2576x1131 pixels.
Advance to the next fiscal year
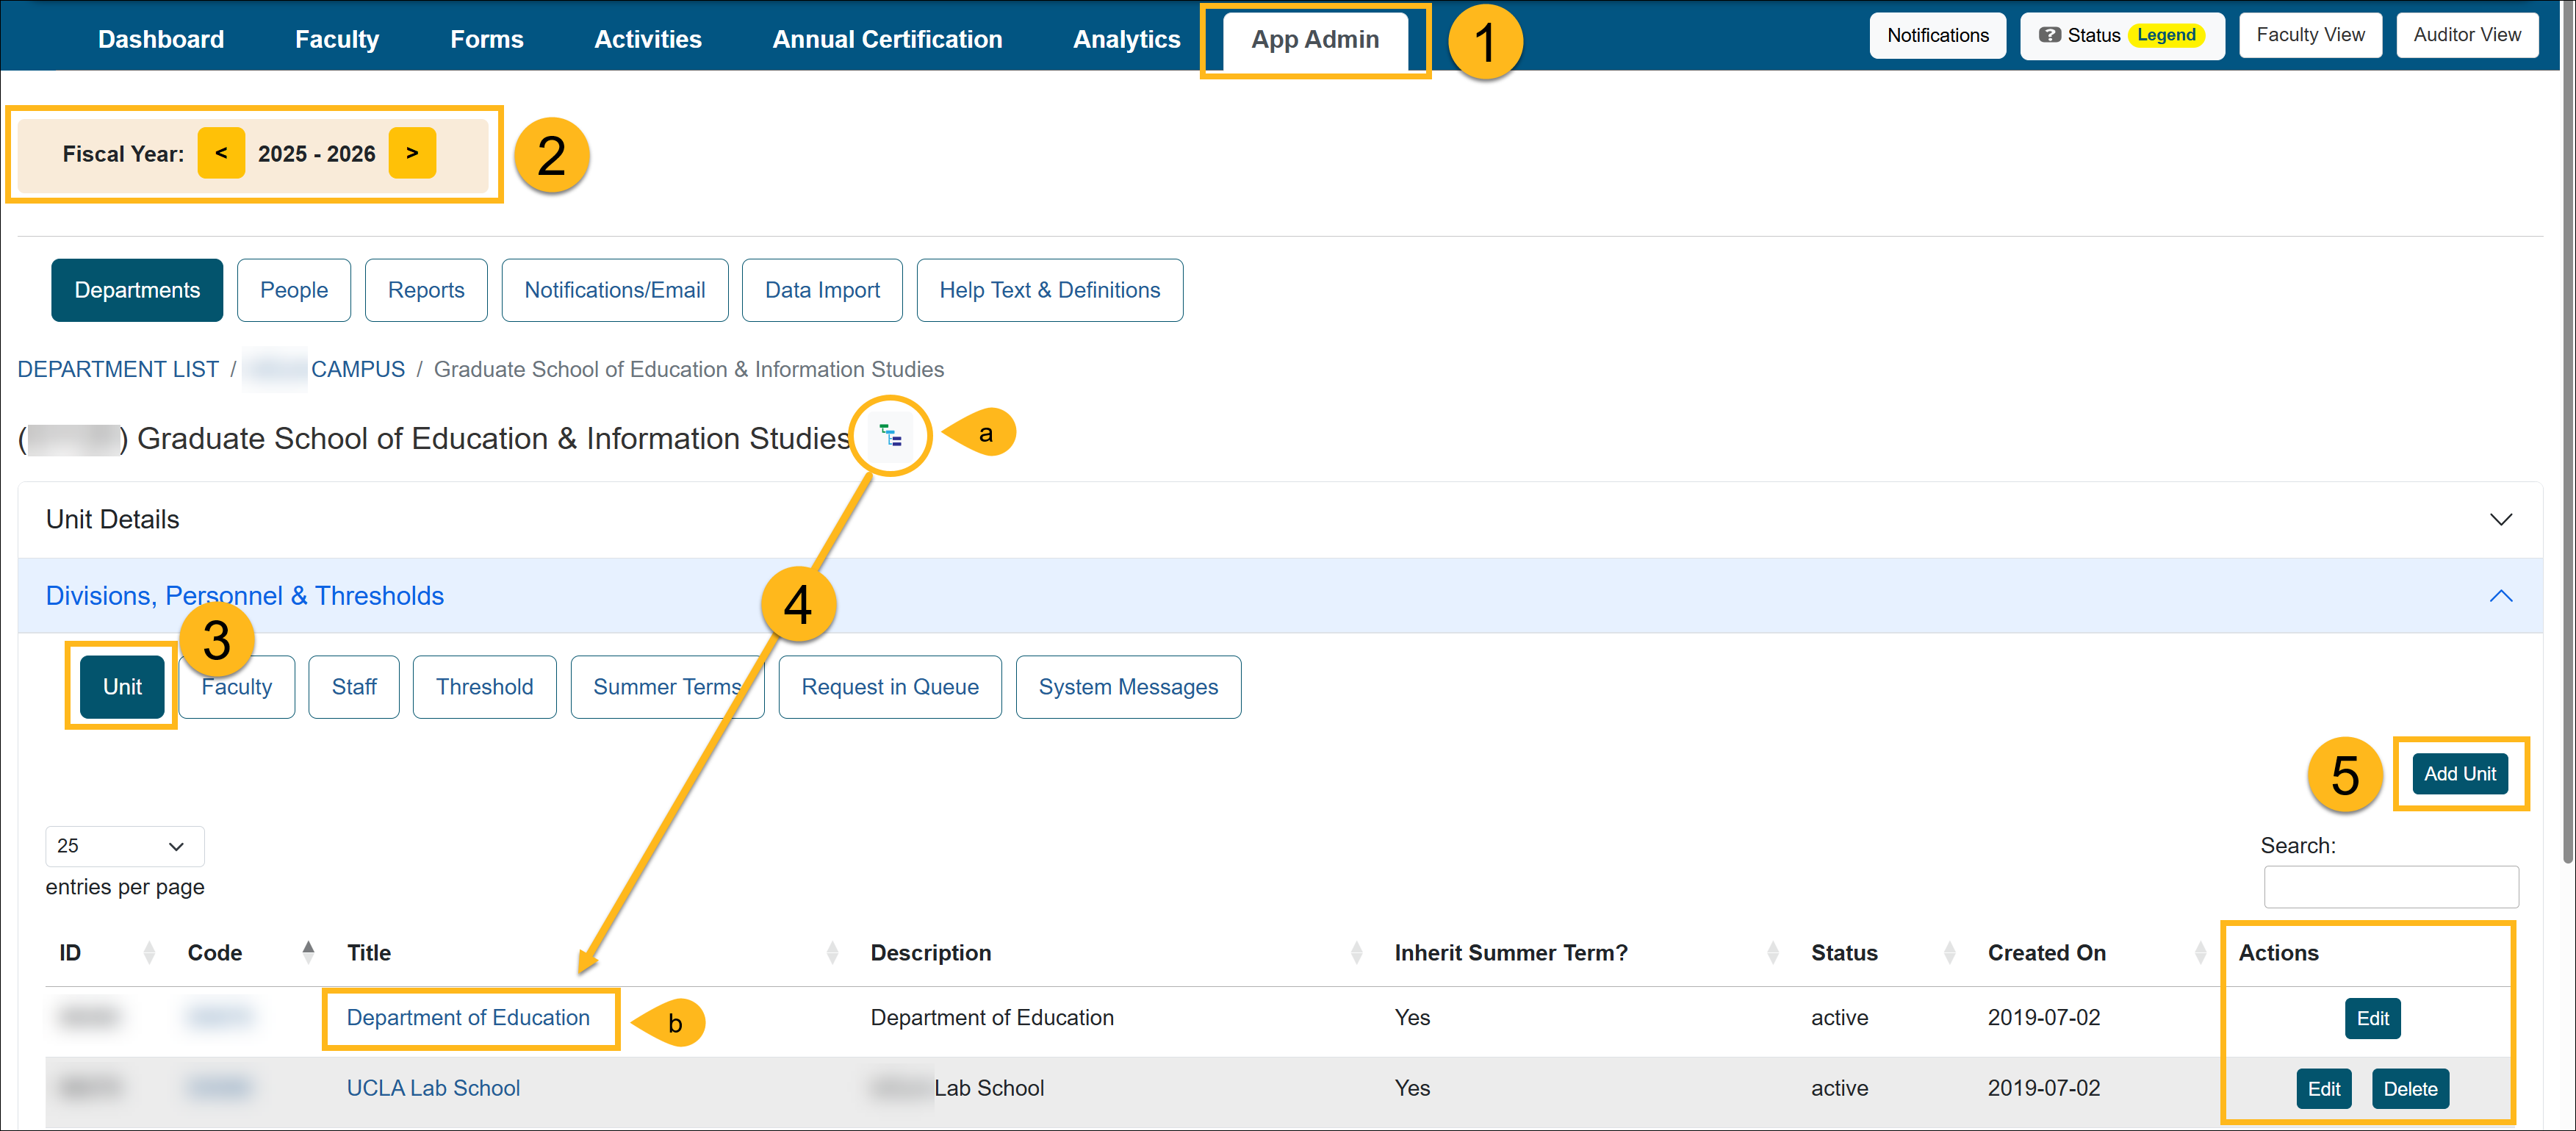pos(412,153)
